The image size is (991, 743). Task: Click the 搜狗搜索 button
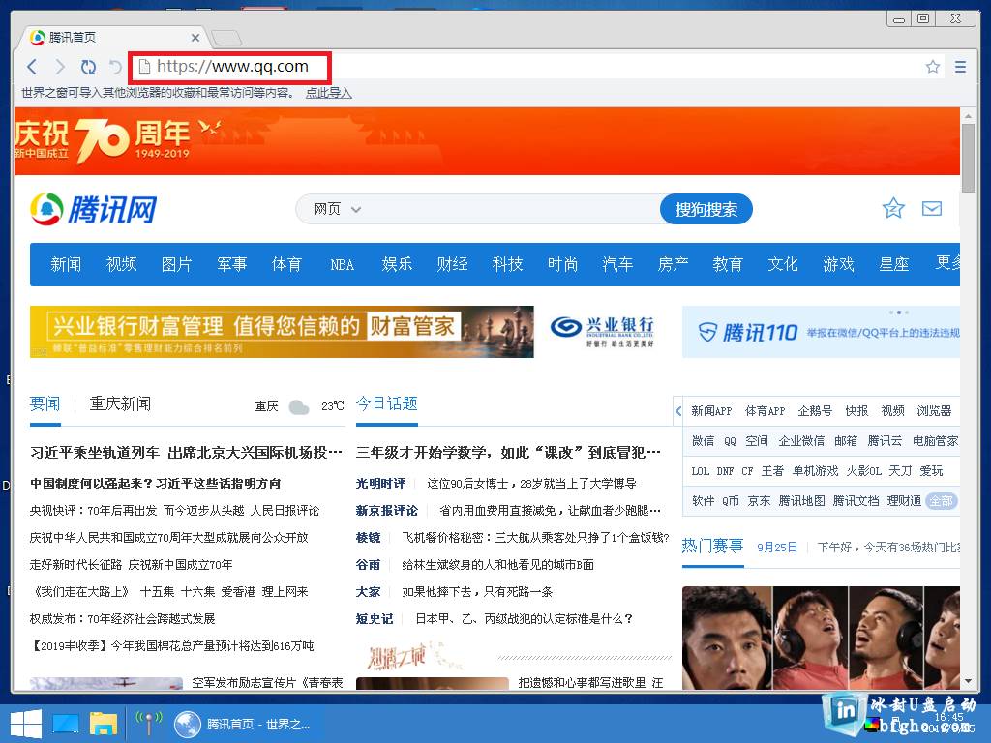[x=706, y=209]
